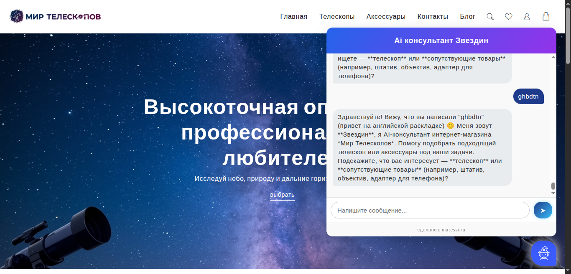Open the wishlist heart icon
Image resolution: width=571 pixels, height=274 pixels.
508,17
